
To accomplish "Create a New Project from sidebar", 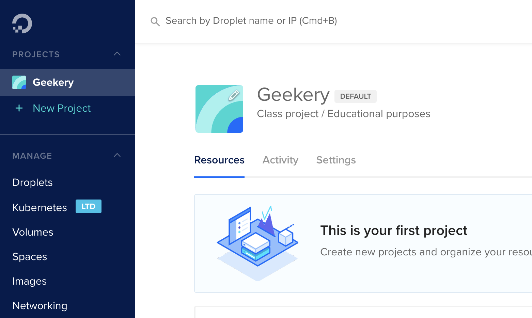I will coord(62,108).
